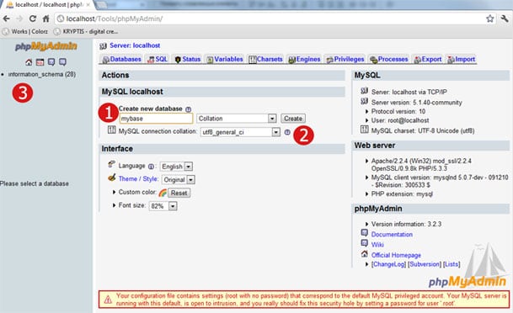
Task: Open the SQL tab
Action: coord(158,59)
